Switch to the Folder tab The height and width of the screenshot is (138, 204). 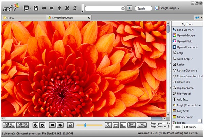[x=24, y=18]
